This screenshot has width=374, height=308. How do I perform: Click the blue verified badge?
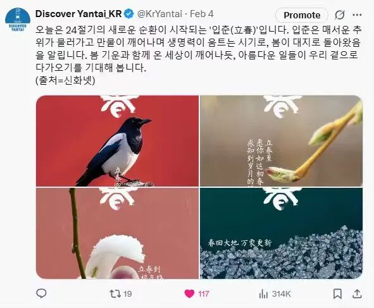coord(129,14)
